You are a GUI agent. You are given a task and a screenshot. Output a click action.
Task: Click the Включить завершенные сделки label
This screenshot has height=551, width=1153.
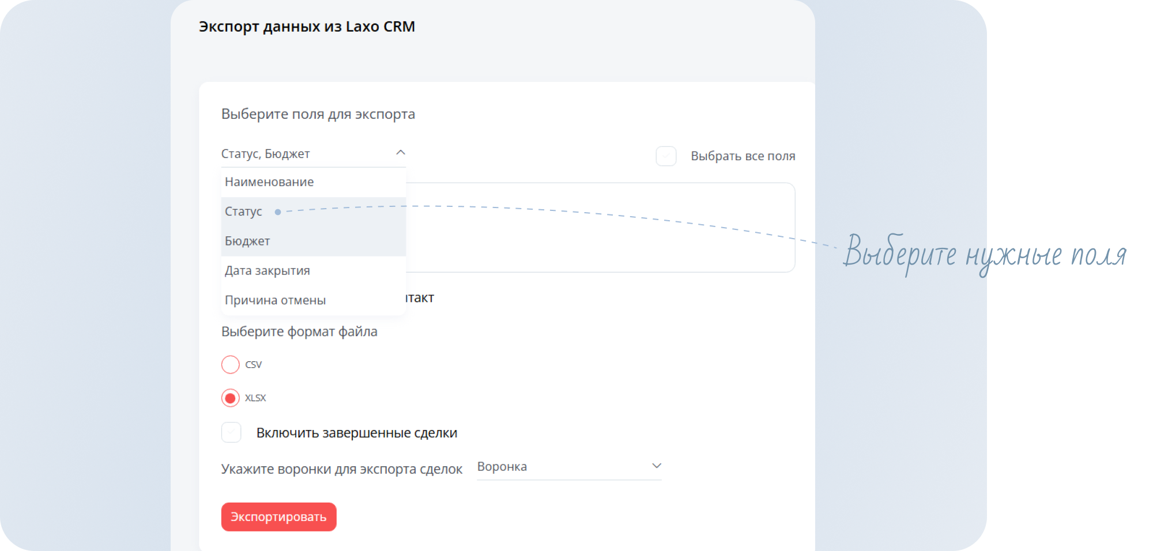357,433
